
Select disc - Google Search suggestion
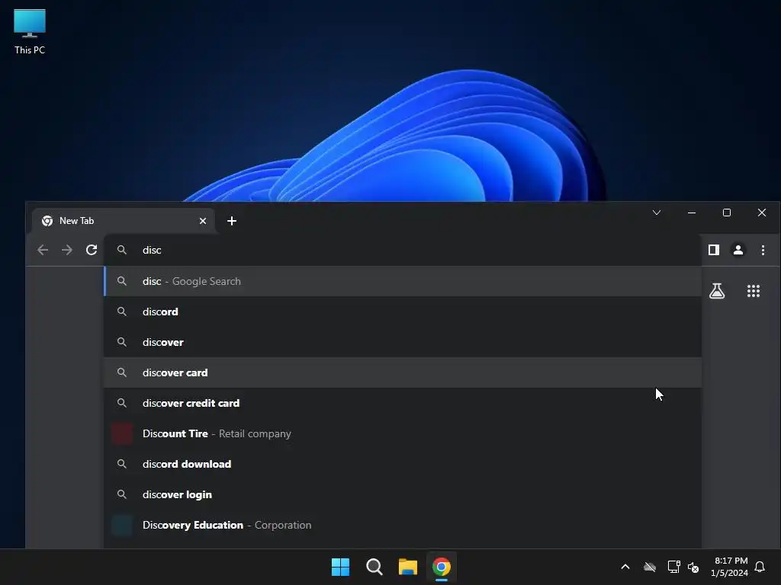(403, 281)
